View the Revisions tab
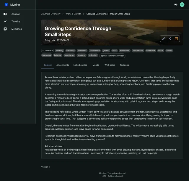Viewport: 189px width, 181px height. coord(124,65)
